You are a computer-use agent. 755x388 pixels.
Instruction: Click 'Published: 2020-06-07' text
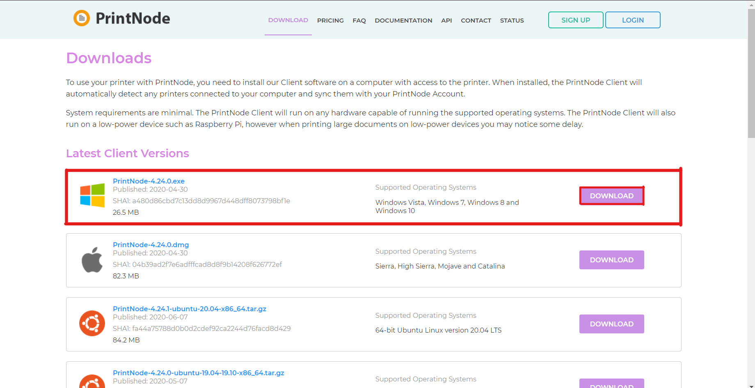(x=150, y=317)
